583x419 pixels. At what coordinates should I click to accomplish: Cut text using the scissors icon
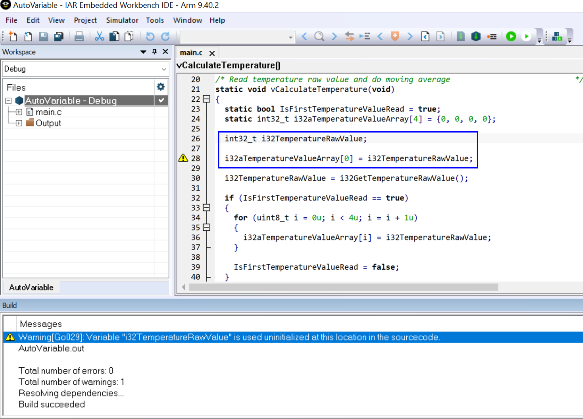(100, 36)
